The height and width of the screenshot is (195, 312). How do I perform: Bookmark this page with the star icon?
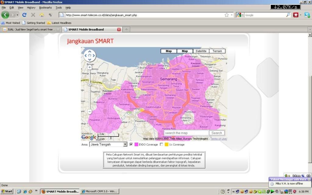click(x=226, y=15)
